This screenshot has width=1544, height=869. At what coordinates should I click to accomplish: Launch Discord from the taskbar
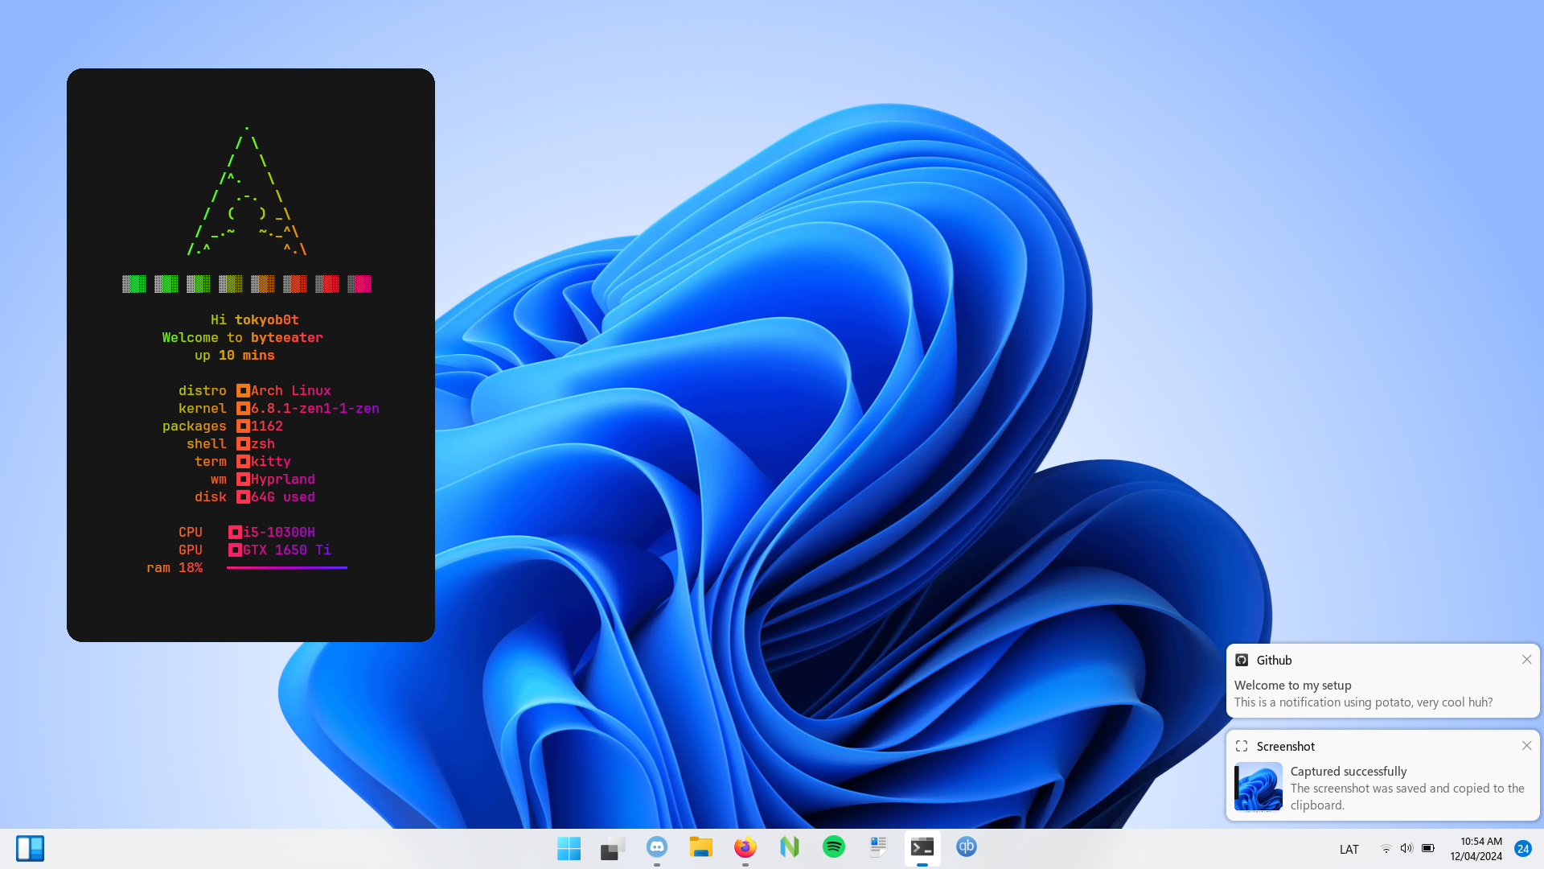point(657,847)
